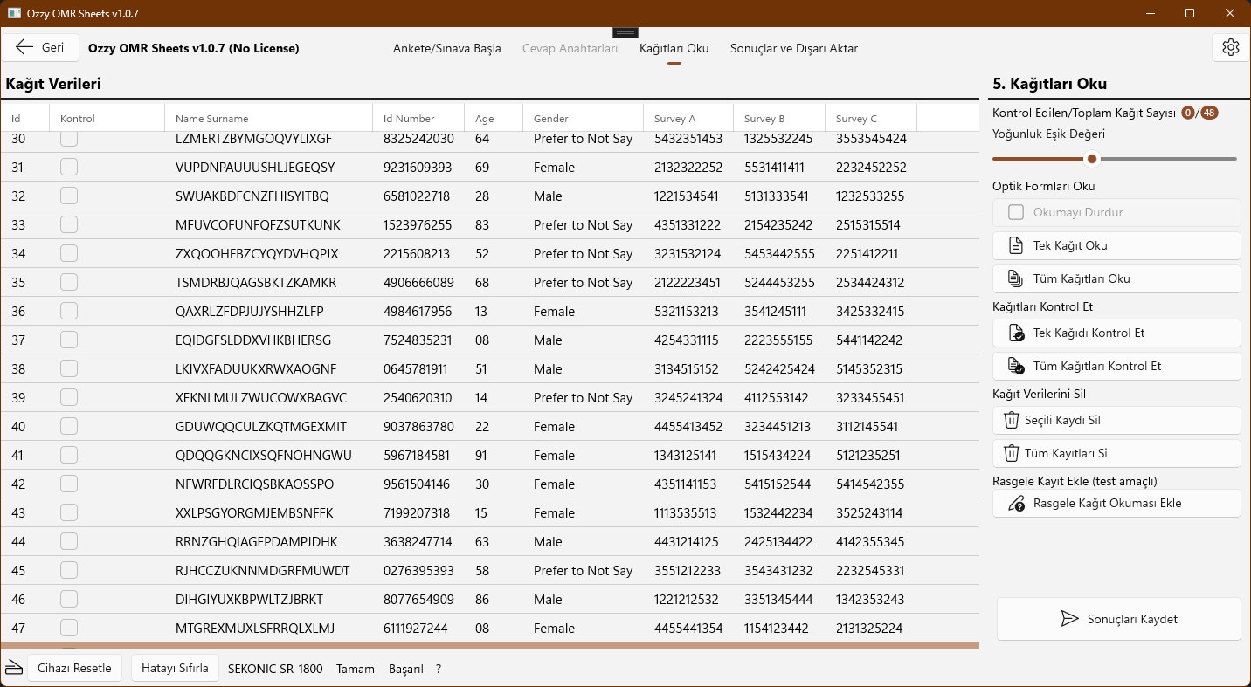Click the Rasgele Kağıt Okuması Ekle icon
1251x687 pixels.
[x=1016, y=504]
